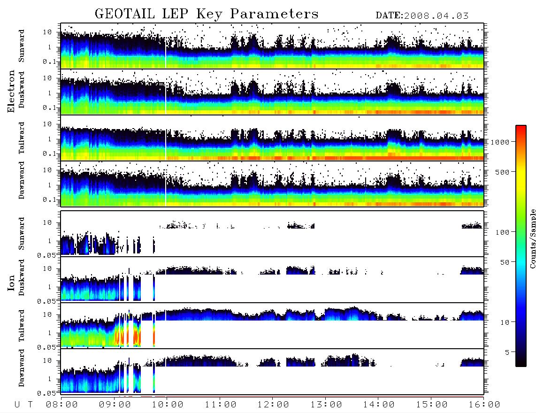Viewport: 536px width, 413px height.
Task: Click the "15:00" time tick label
Action: click(432, 405)
